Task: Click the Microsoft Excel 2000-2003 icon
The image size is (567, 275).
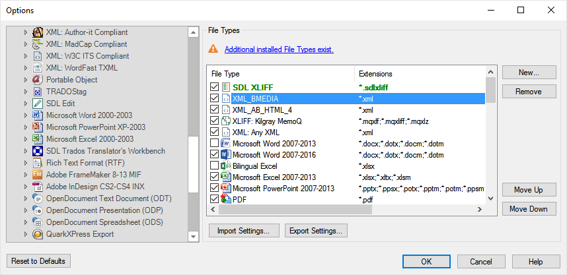Action: coord(38,139)
